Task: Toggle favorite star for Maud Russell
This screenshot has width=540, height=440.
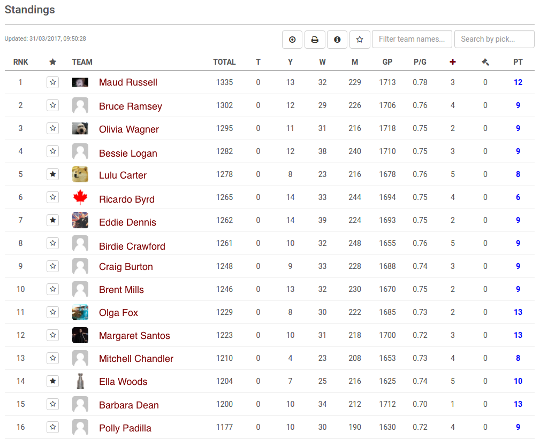Action: [x=52, y=82]
